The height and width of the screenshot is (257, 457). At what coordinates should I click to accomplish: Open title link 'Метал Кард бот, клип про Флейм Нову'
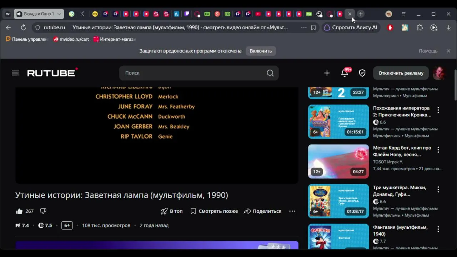tap(402, 151)
